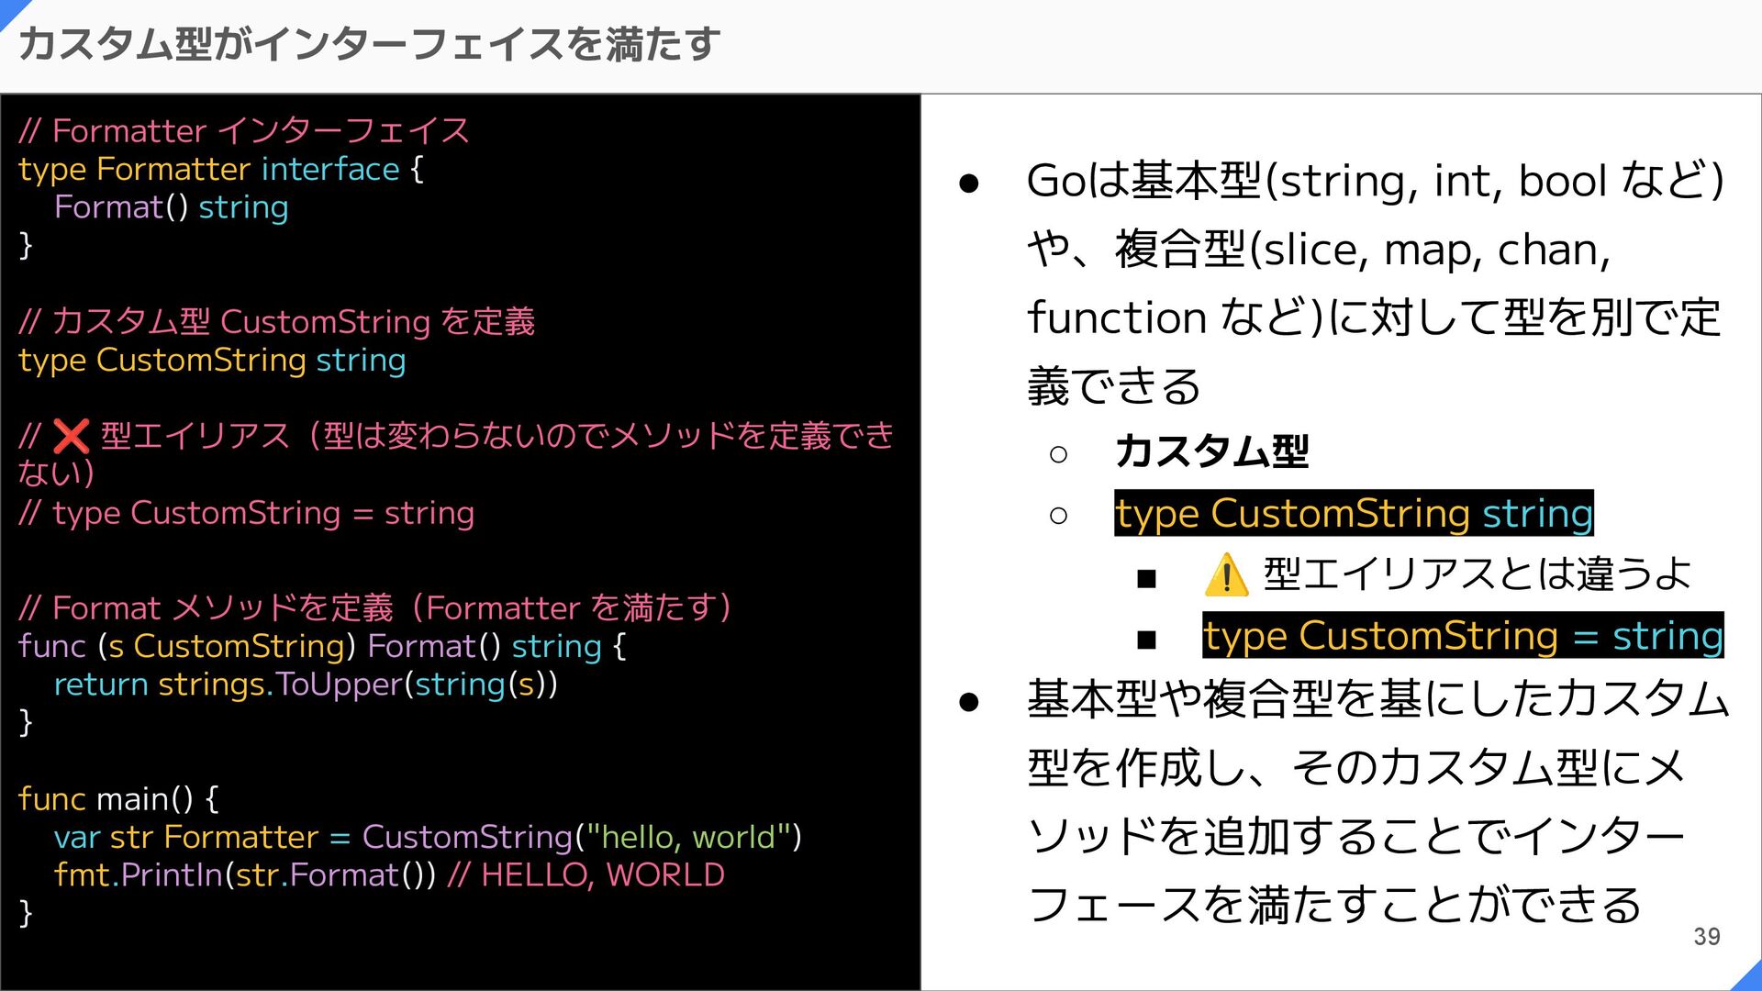Image resolution: width=1762 pixels, height=991 pixels.
Task: Click the line return strings.ToUpper(string(s))
Action: (x=306, y=685)
